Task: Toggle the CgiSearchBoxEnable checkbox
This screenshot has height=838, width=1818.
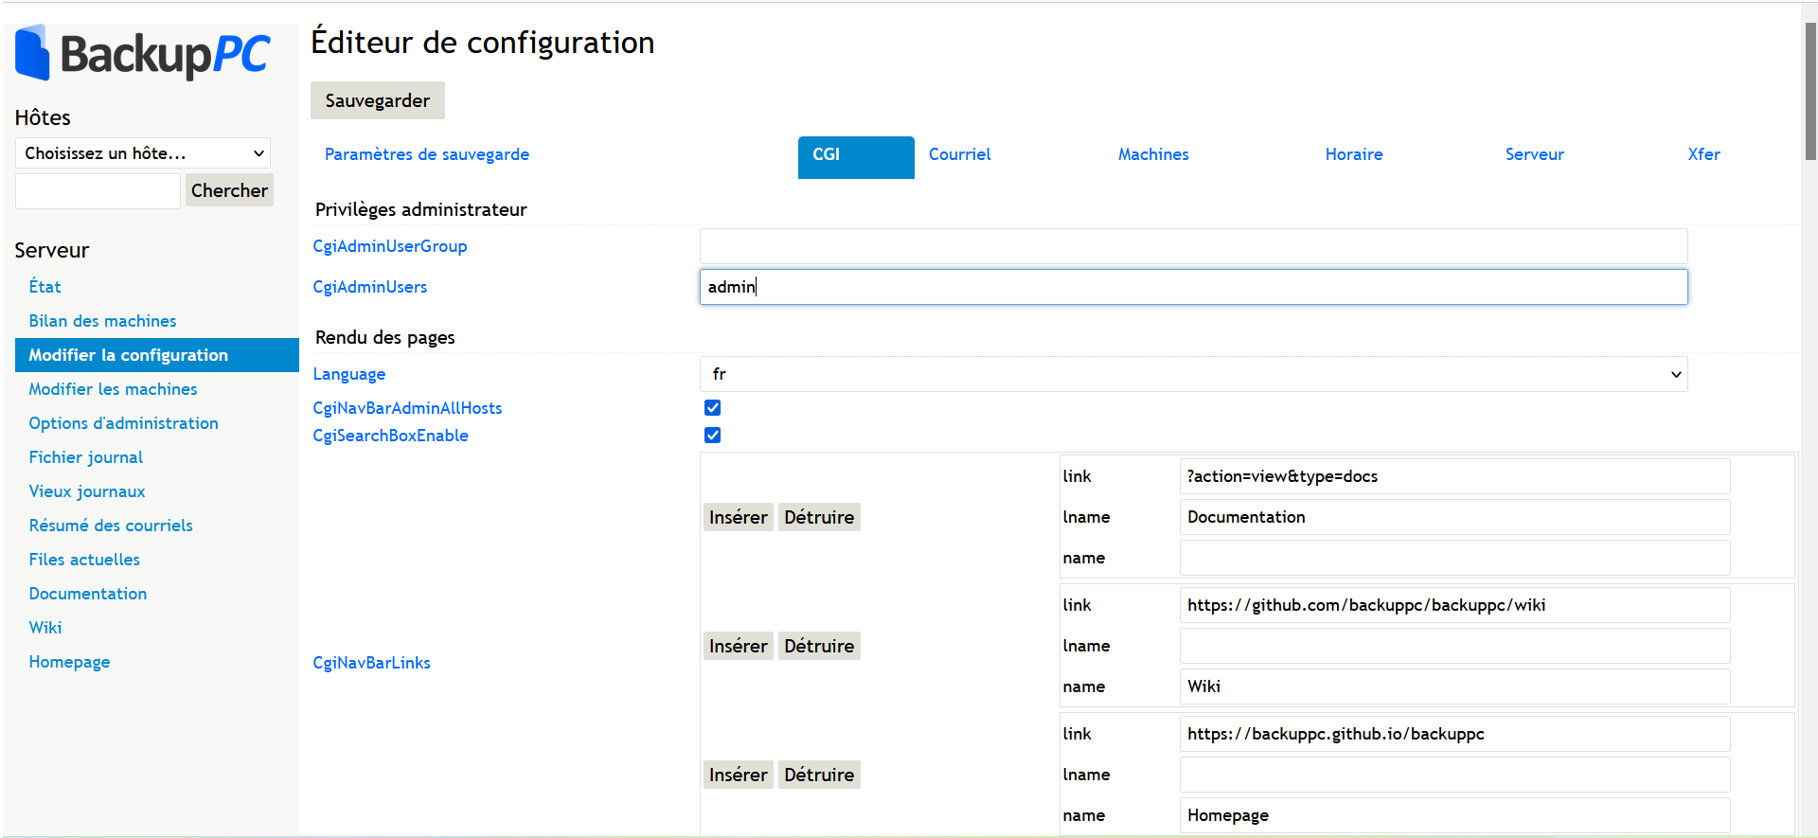Action: pos(712,436)
